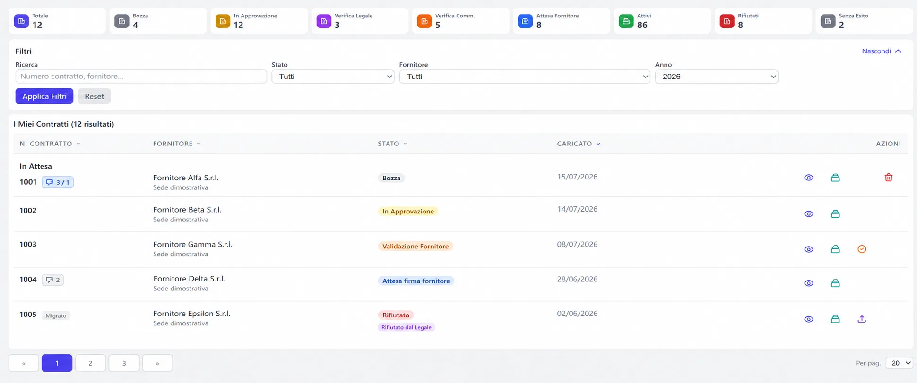Click the green archive icon for Fornitore Delta
Screen dimensions: 917x383
[835, 283]
